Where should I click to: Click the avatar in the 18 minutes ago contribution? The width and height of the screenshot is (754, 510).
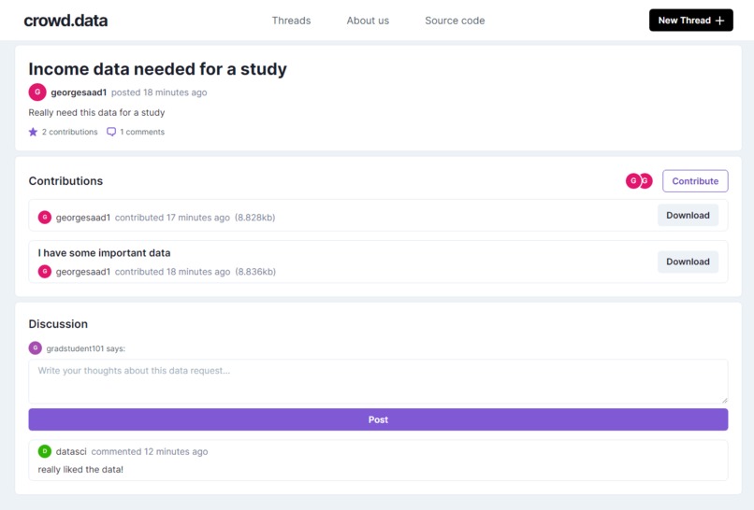(45, 272)
